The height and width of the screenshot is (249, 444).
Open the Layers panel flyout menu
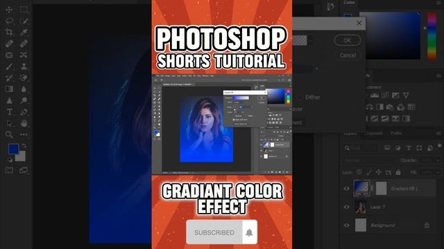439,133
